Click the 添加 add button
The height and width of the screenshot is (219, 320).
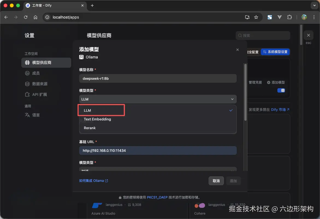coord(233,181)
